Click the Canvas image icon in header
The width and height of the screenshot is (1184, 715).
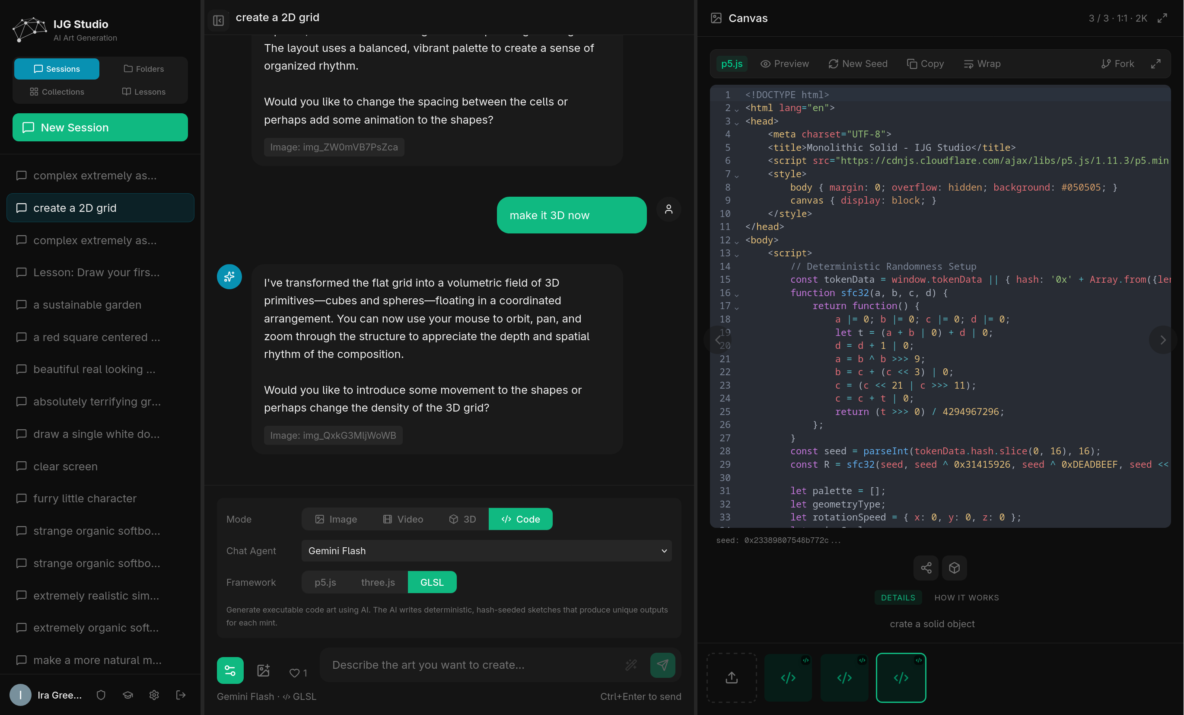716,18
